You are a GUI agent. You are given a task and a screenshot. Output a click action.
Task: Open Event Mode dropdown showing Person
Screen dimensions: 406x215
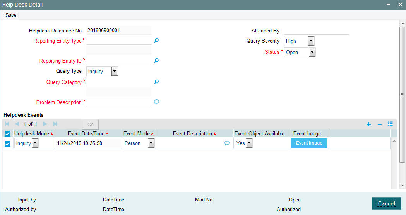click(x=151, y=143)
